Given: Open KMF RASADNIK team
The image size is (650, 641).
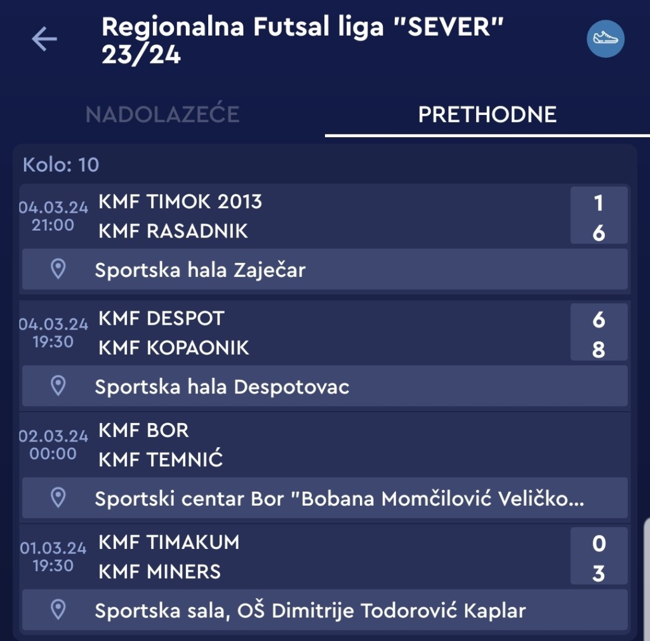Looking at the screenshot, I should tap(173, 231).
